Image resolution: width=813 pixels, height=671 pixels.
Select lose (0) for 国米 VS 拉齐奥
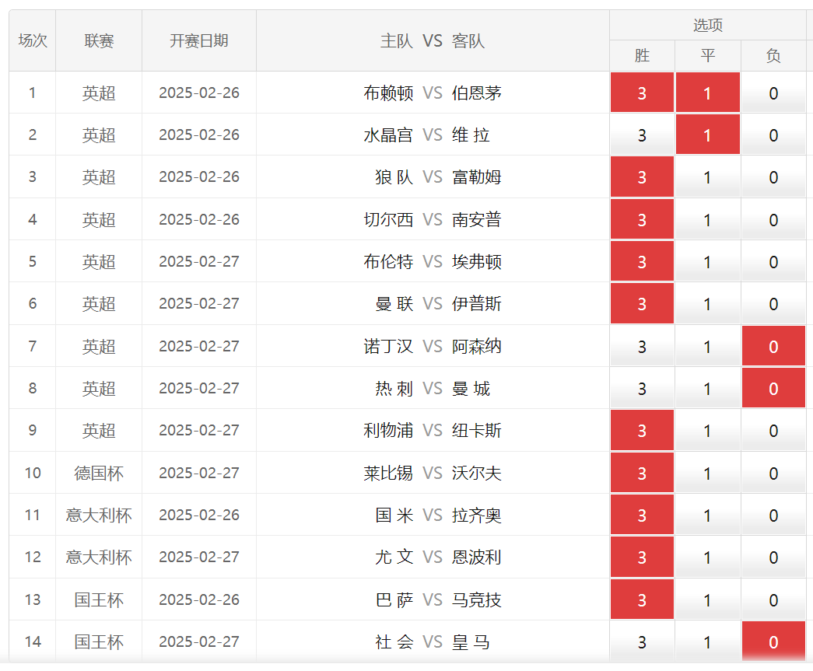[x=773, y=515]
